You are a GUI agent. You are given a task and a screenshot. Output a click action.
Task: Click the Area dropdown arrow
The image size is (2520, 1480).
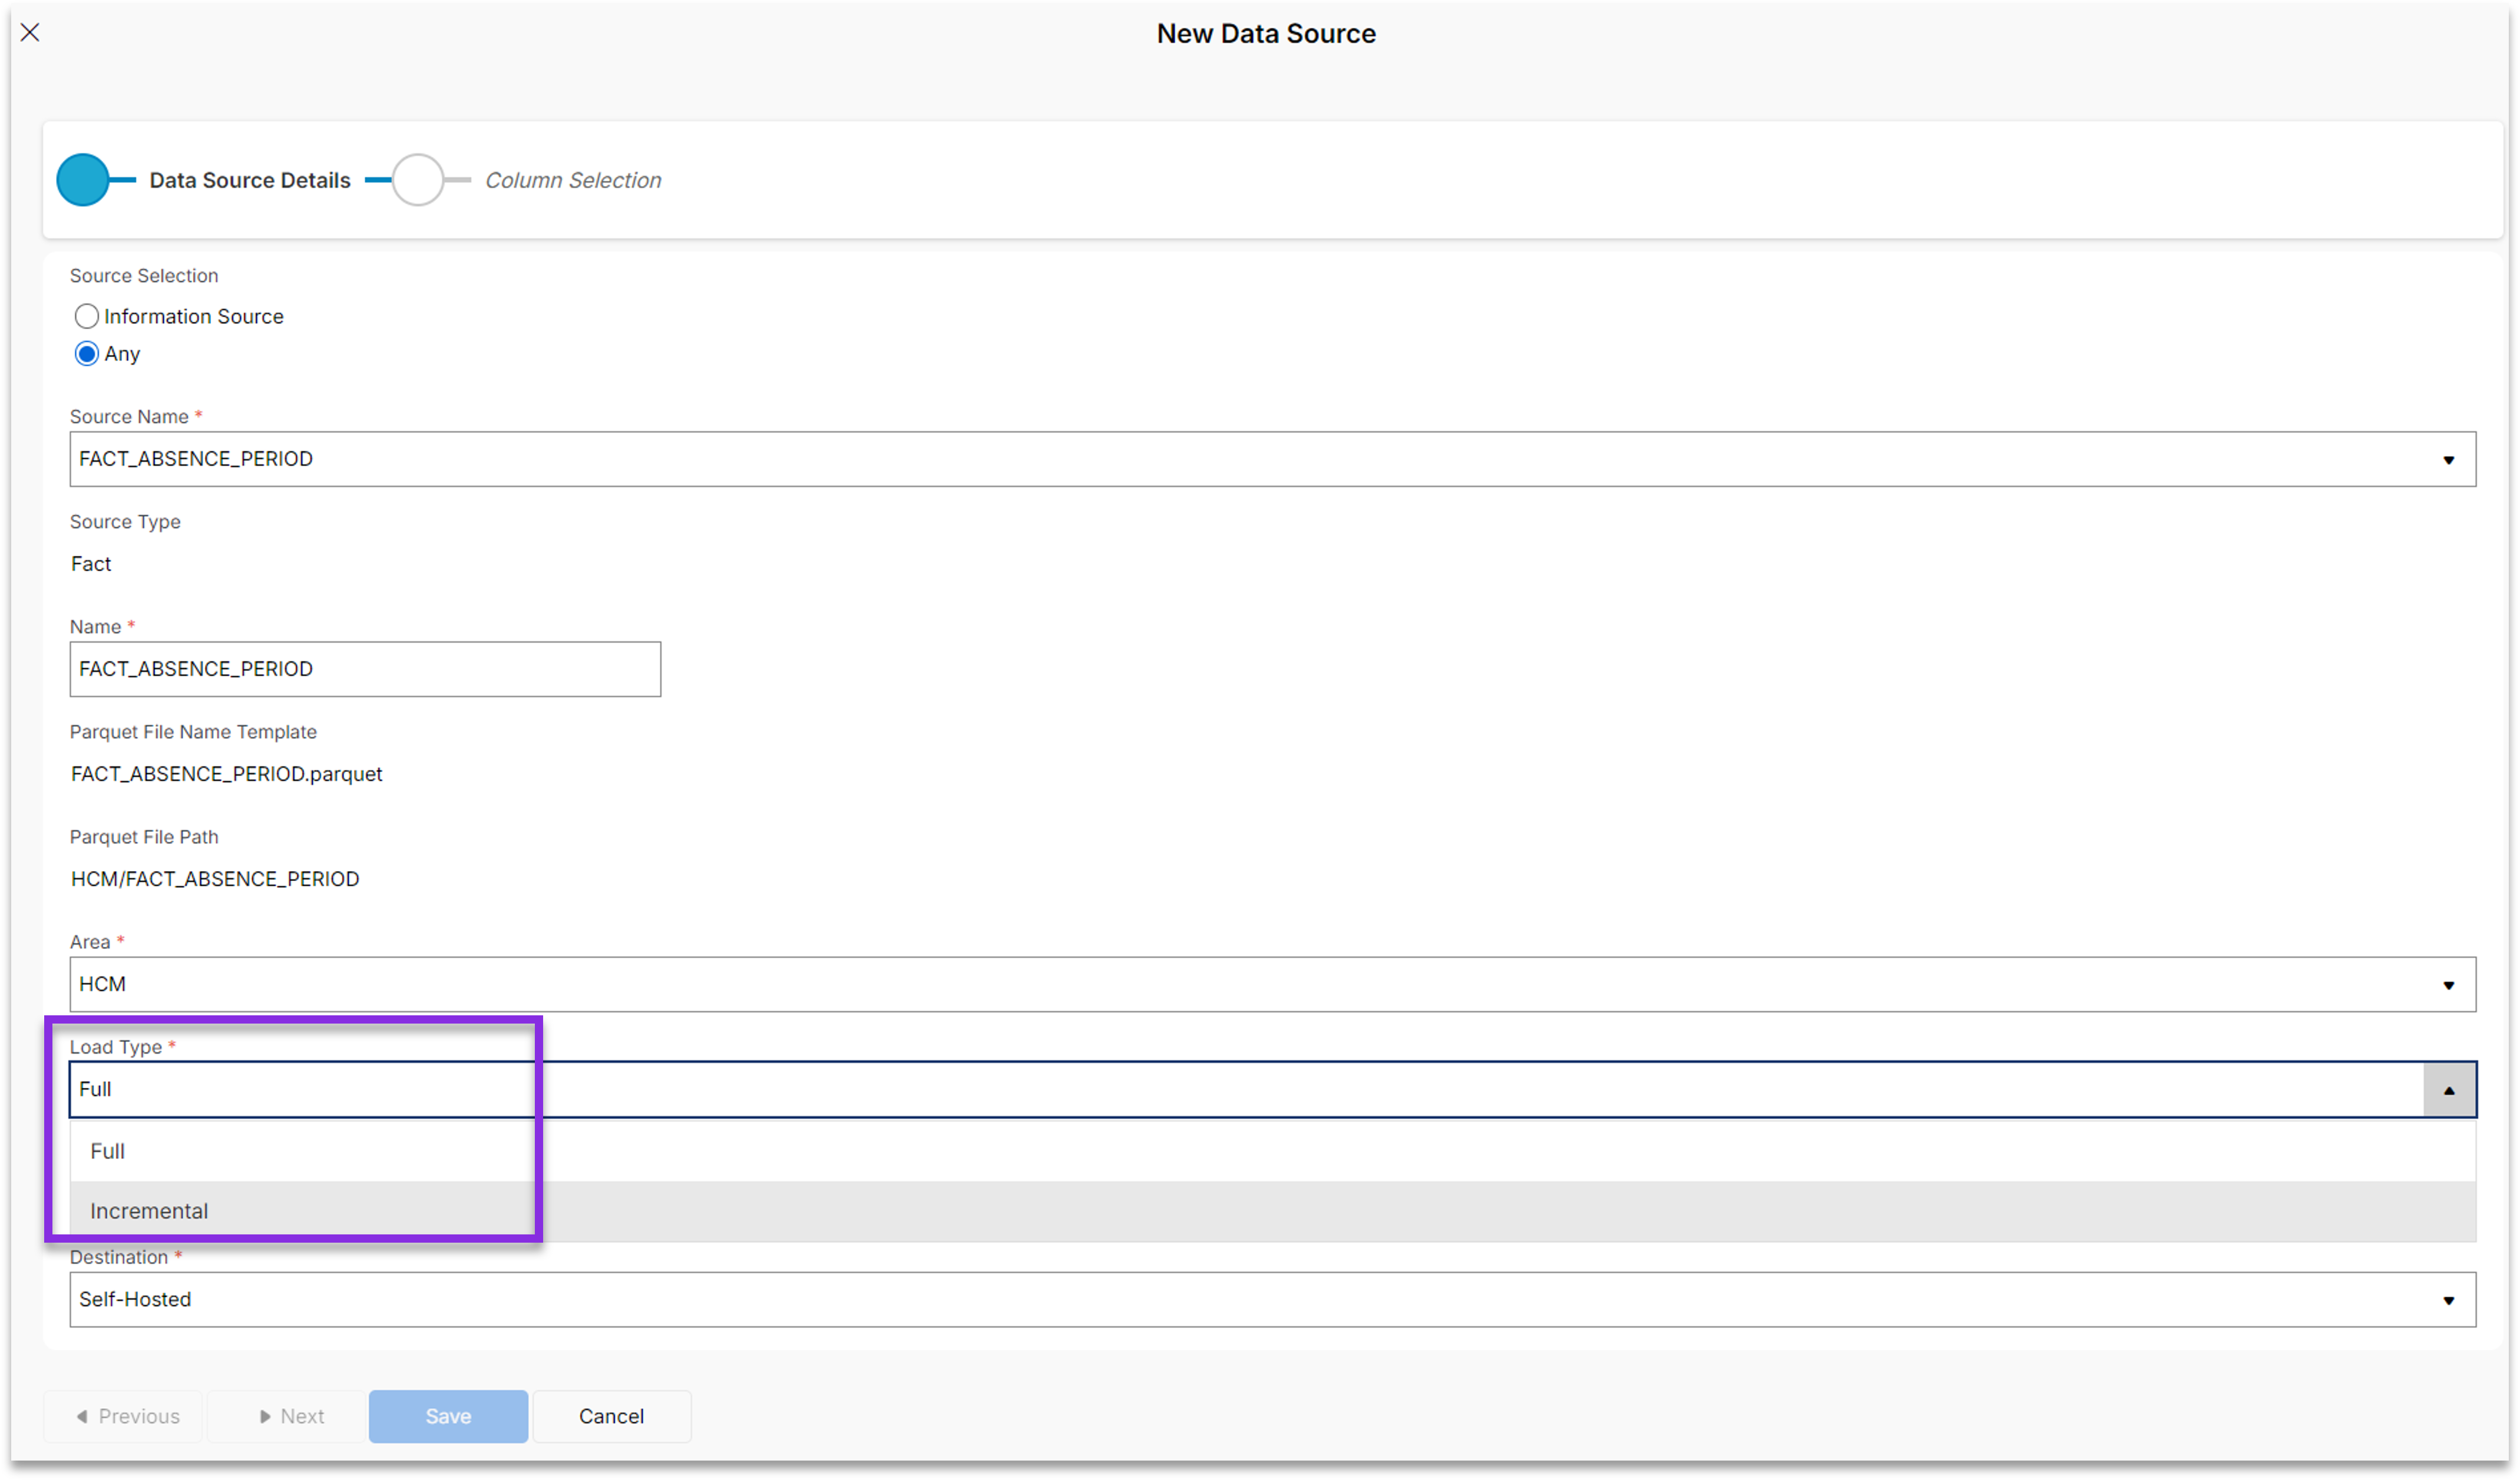[2448, 985]
